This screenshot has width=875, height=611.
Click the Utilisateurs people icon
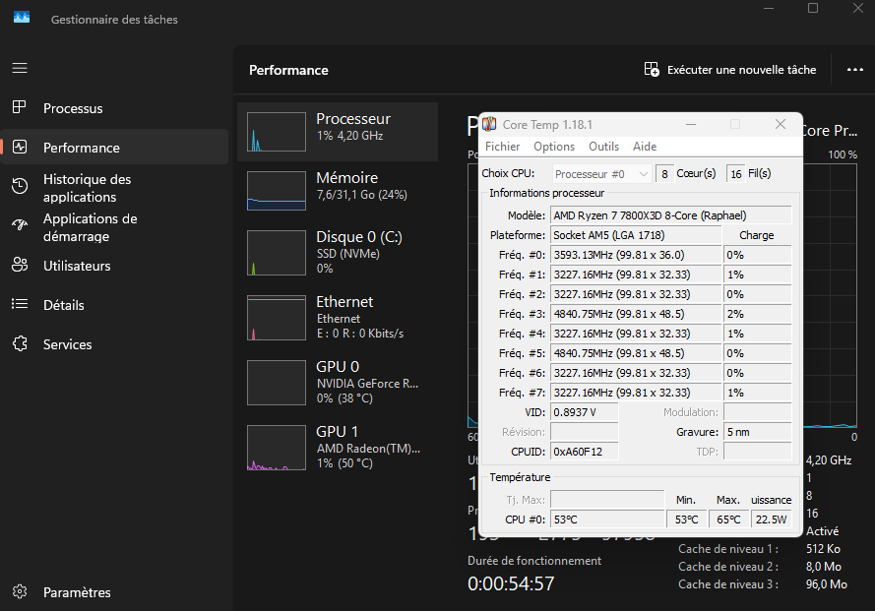click(20, 265)
